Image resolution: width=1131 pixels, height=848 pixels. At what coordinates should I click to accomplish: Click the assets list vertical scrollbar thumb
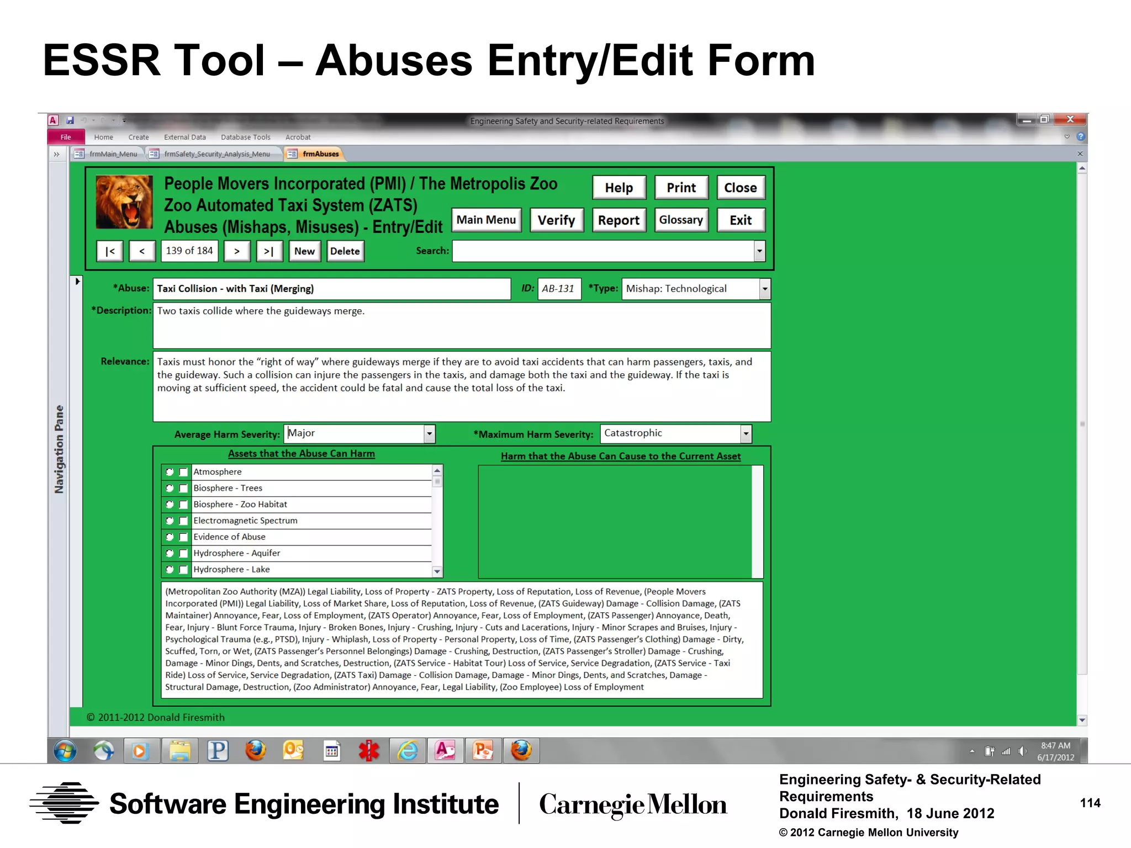point(437,481)
